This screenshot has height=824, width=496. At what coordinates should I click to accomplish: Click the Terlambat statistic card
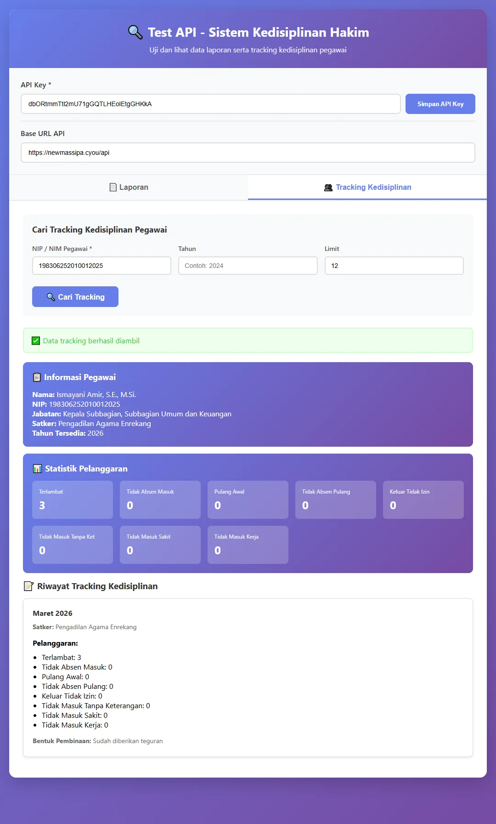click(x=73, y=500)
